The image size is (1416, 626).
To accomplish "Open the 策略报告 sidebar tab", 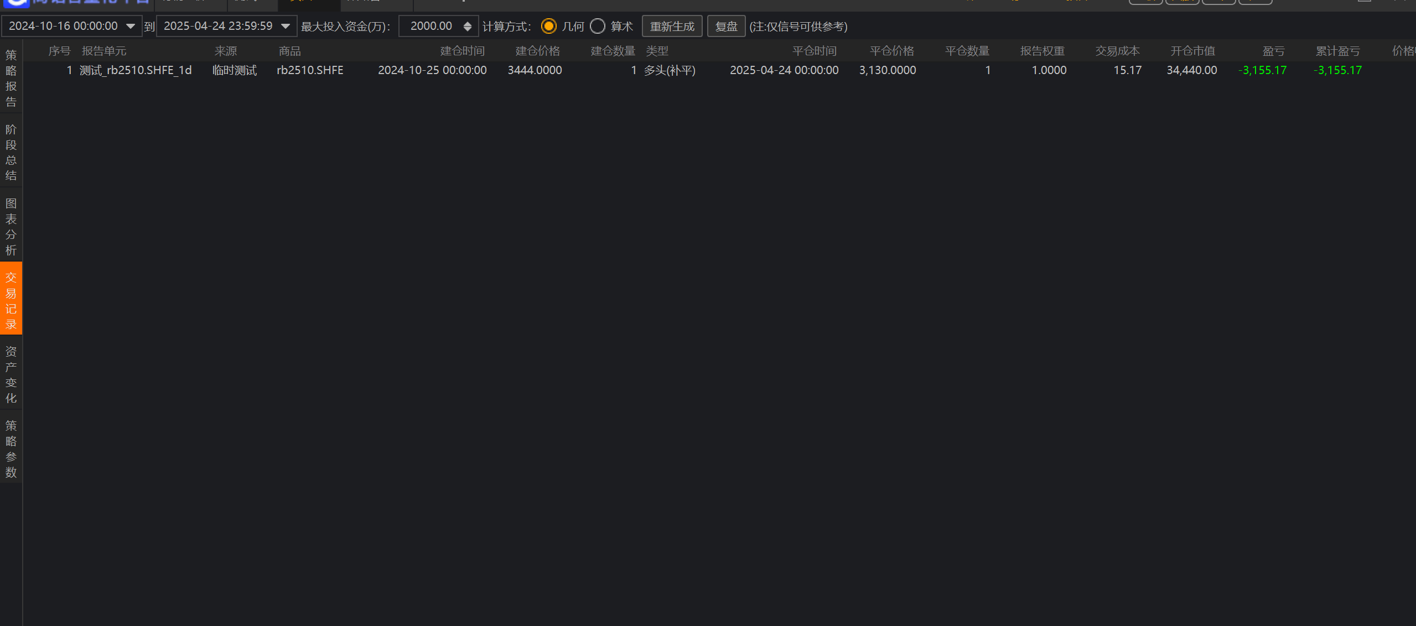I will click(x=11, y=78).
